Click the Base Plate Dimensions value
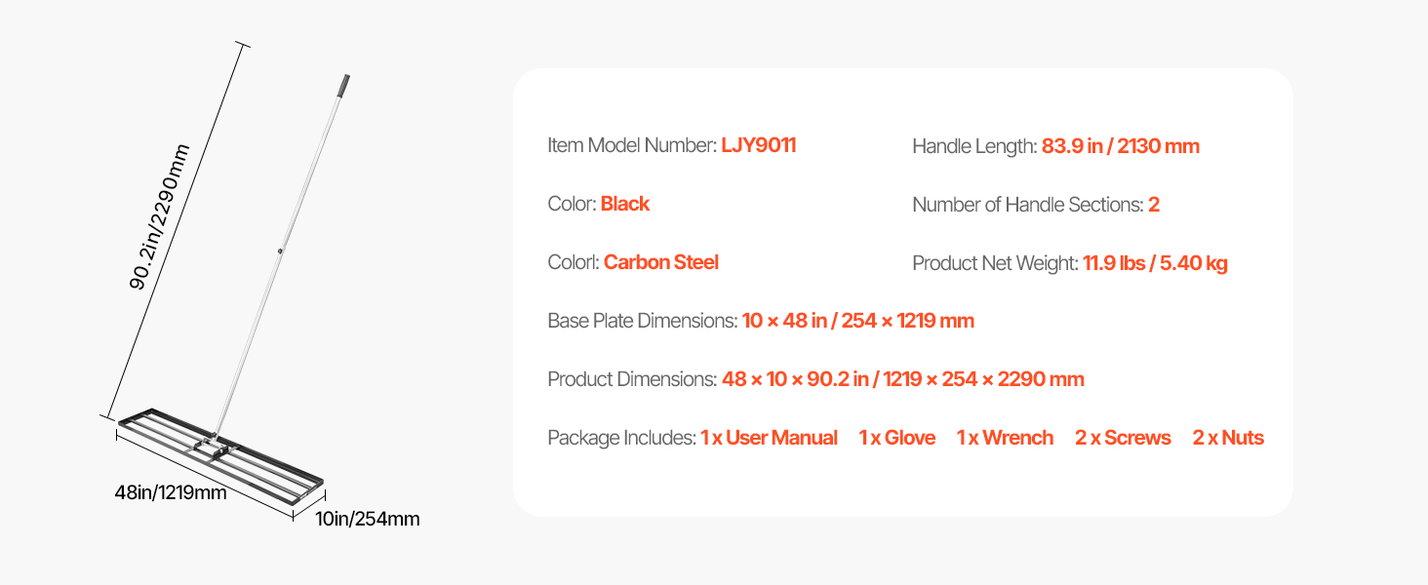 (857, 321)
